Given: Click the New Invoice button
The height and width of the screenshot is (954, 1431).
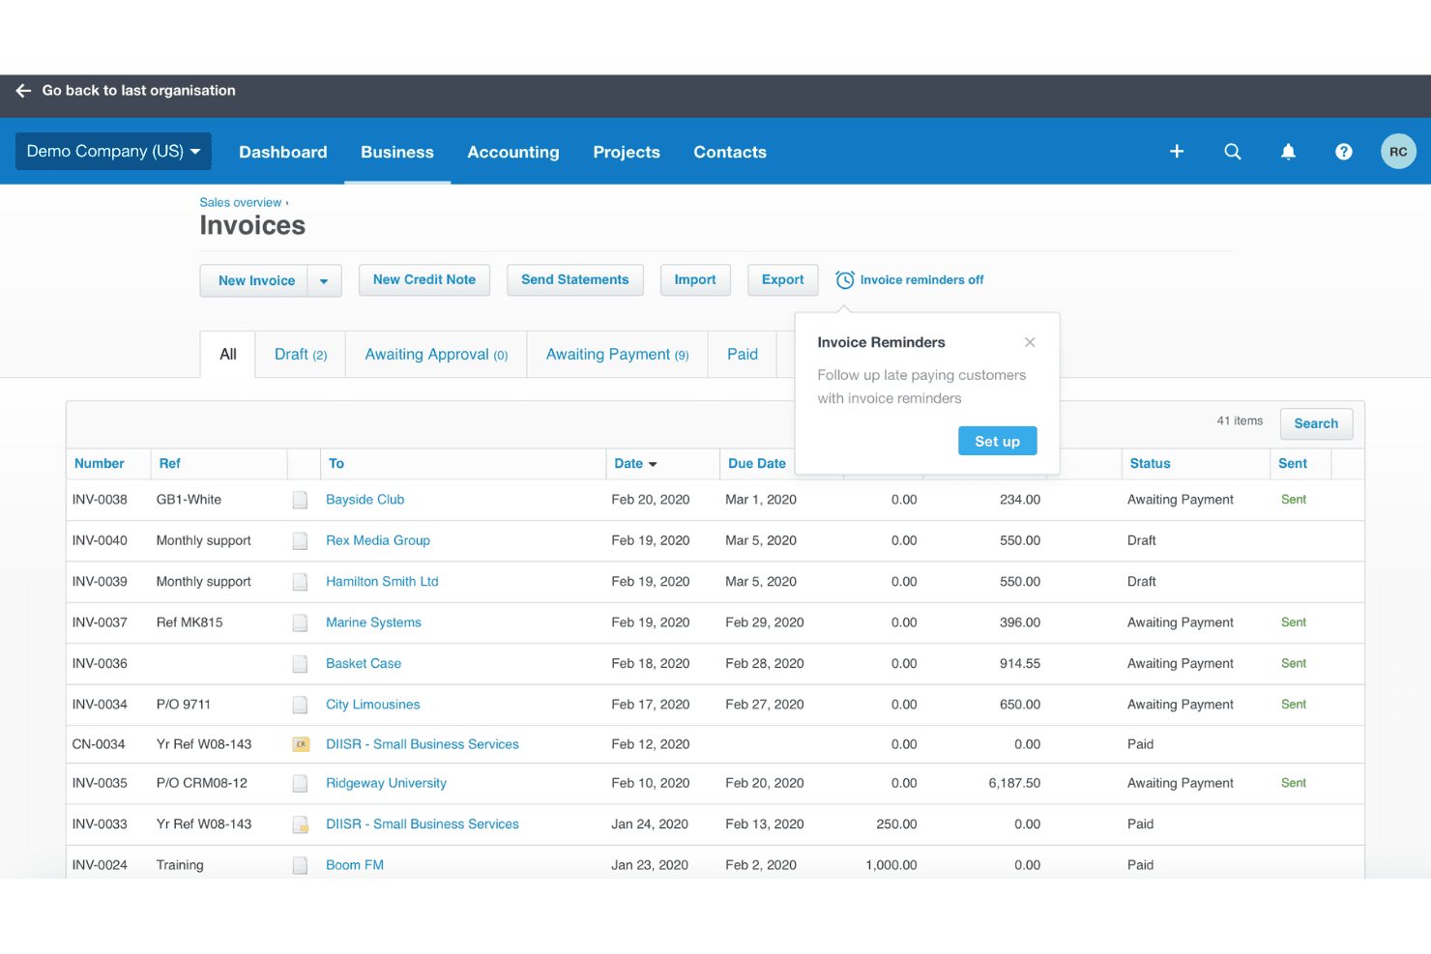Looking at the screenshot, I should click(x=254, y=281).
